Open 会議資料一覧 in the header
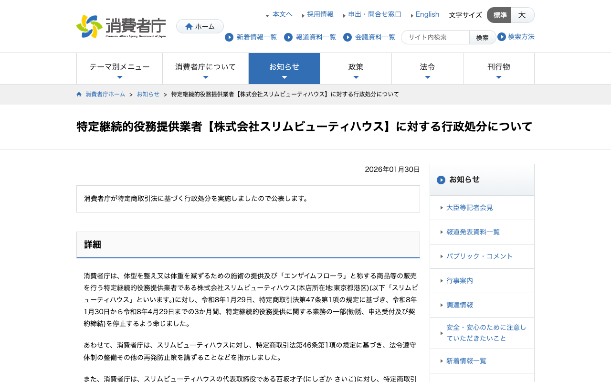 coord(375,37)
